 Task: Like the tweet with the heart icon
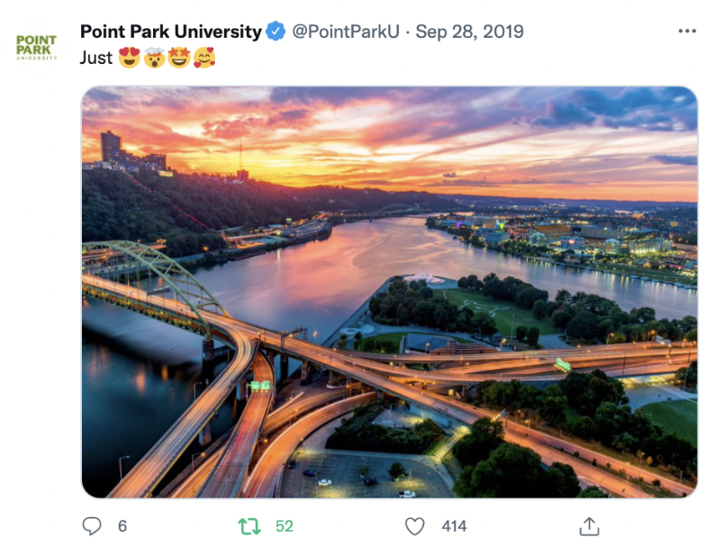(414, 526)
